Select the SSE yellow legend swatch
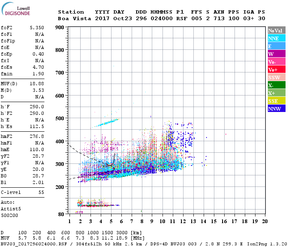 276,101
